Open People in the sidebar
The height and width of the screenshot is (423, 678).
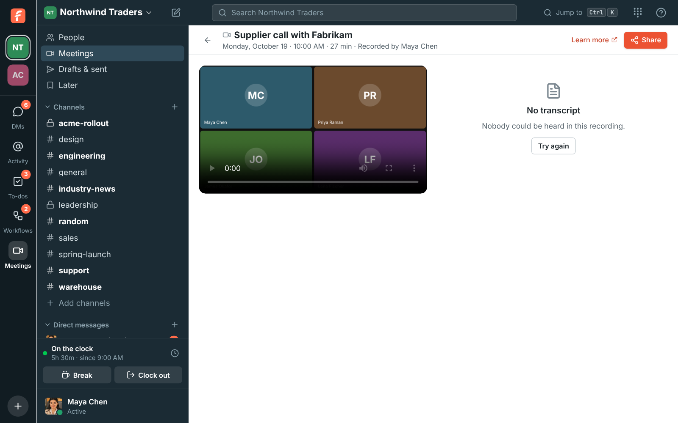point(112,37)
